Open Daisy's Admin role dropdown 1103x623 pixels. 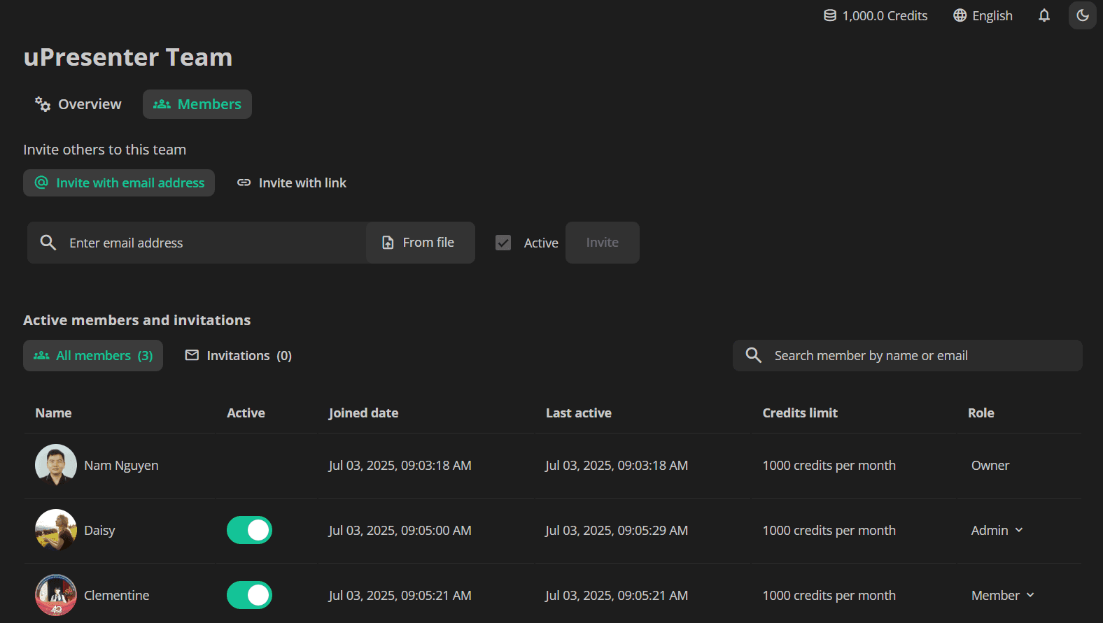coord(997,530)
